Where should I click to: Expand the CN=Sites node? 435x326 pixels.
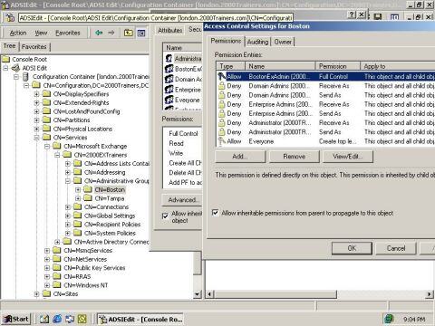click(36, 294)
